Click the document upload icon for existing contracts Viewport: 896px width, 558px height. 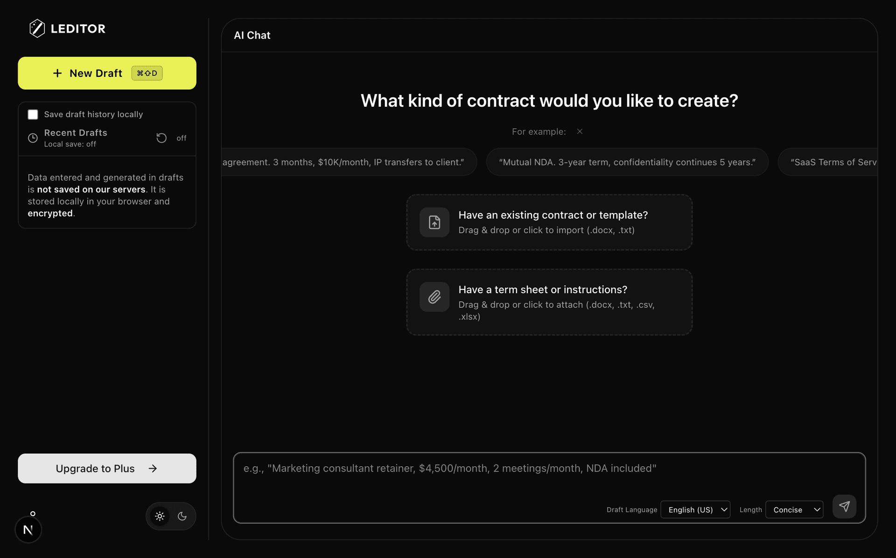[x=434, y=222]
